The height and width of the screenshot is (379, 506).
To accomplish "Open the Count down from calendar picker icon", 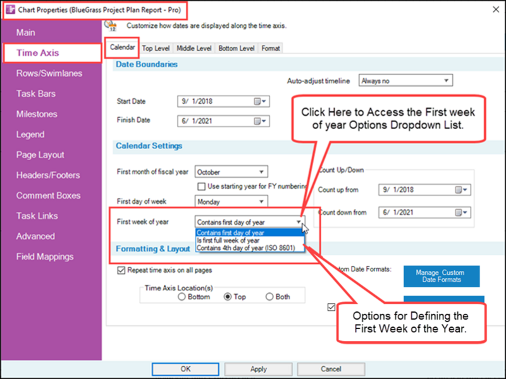I will 461,213.
